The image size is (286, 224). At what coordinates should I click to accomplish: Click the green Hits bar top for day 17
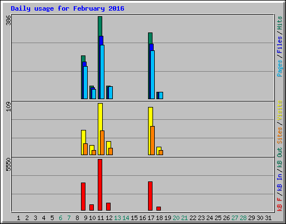click(150, 38)
